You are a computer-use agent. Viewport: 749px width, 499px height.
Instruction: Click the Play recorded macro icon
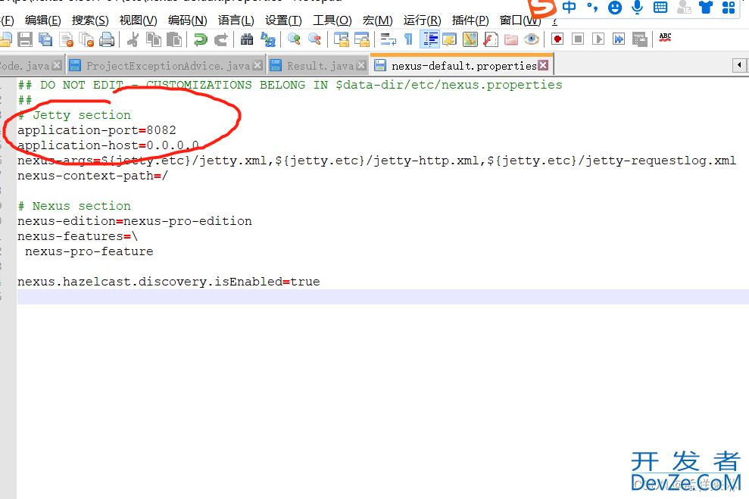[x=598, y=39]
